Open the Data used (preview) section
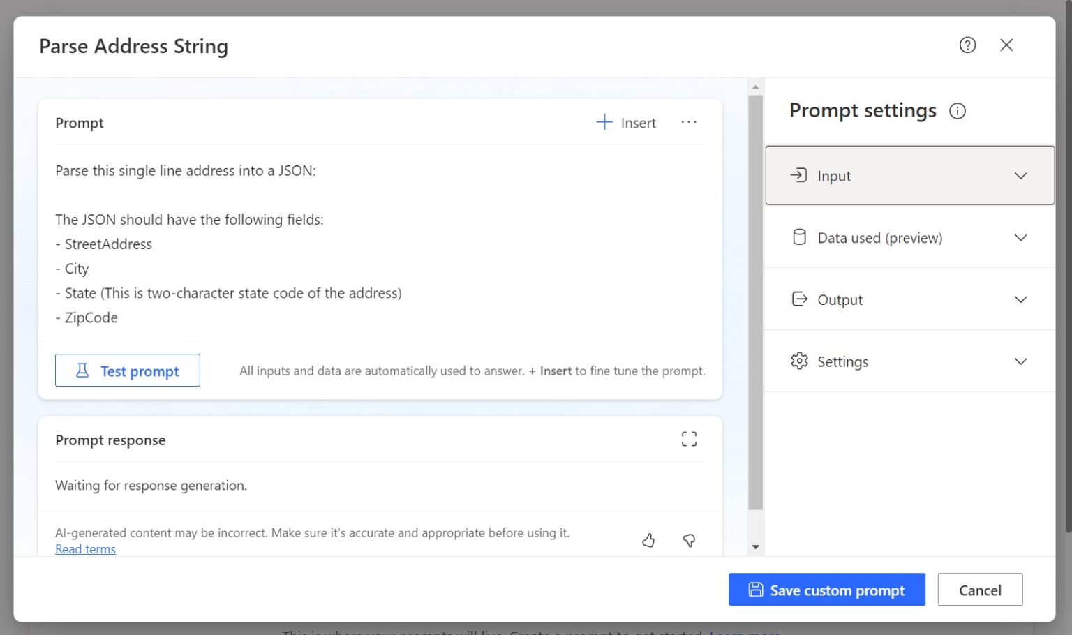Screen dimensions: 1072x635 point(907,237)
